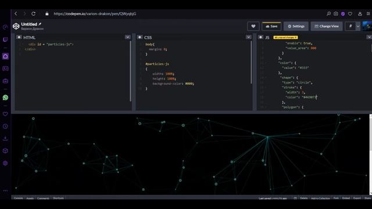Click Export in the footer bar

tap(357, 198)
